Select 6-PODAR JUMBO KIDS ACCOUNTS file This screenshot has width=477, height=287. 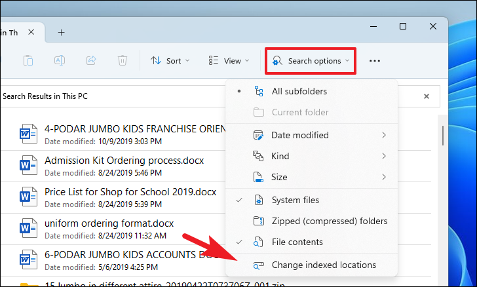click(x=113, y=261)
